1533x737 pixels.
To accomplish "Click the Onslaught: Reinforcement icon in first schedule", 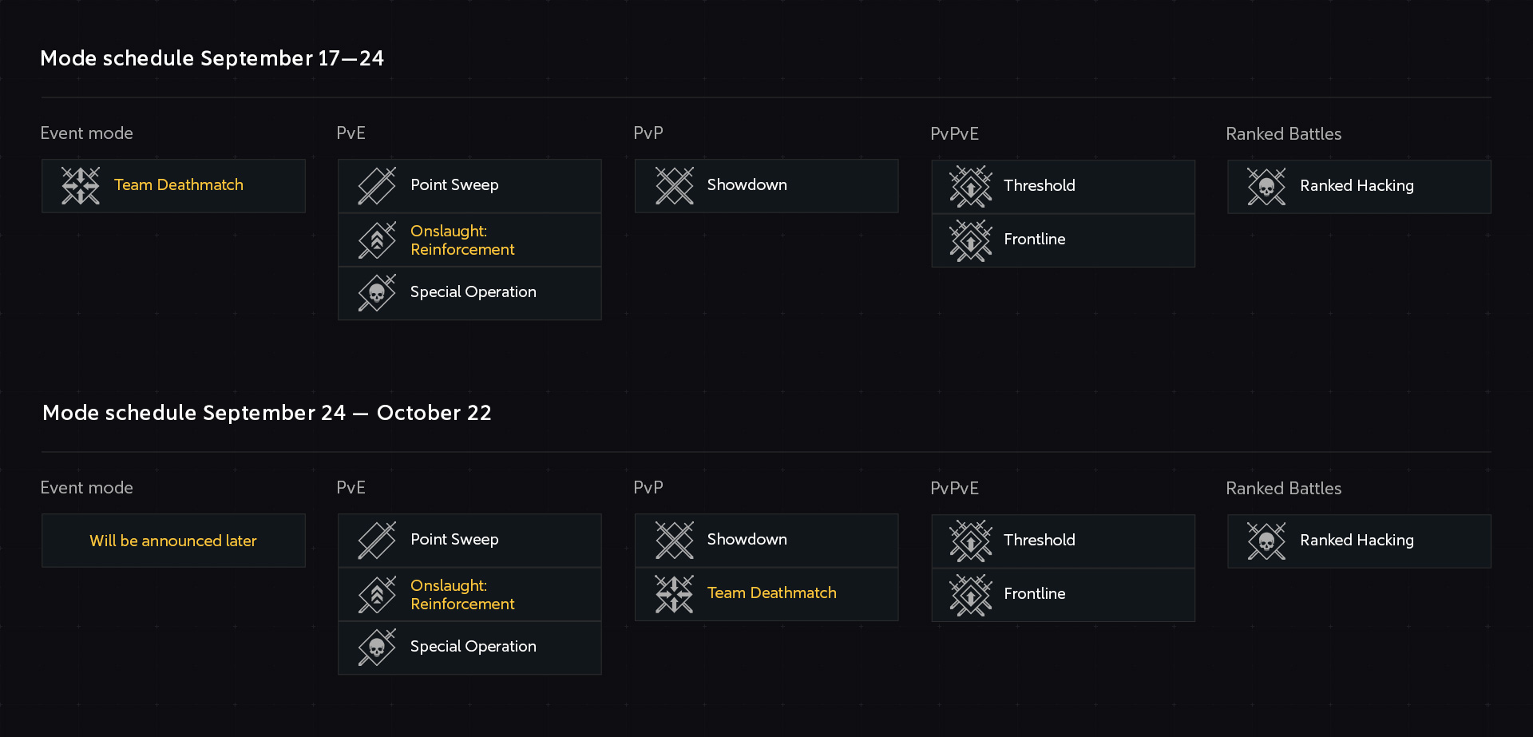I will coord(377,240).
